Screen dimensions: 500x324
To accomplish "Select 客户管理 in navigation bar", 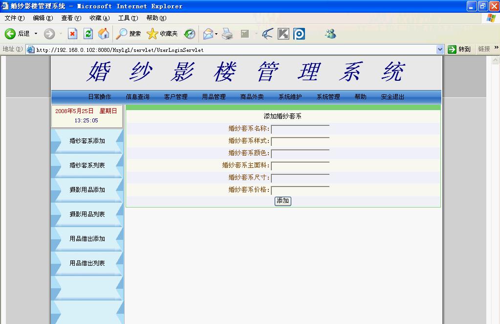I will (x=175, y=97).
